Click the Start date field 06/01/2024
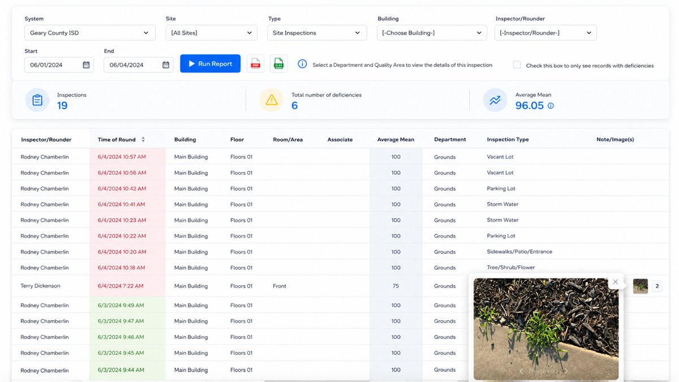 pyautogui.click(x=59, y=65)
